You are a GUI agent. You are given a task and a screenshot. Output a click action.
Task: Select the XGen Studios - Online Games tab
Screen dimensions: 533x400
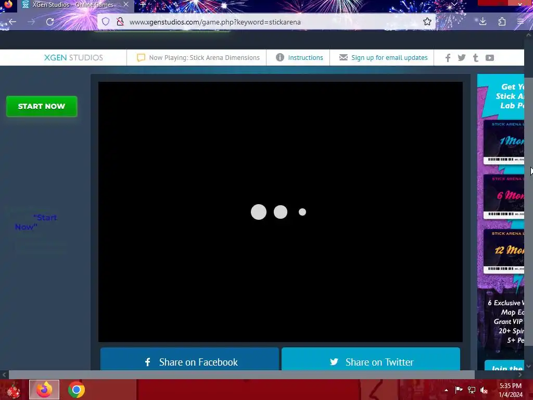[x=73, y=5]
